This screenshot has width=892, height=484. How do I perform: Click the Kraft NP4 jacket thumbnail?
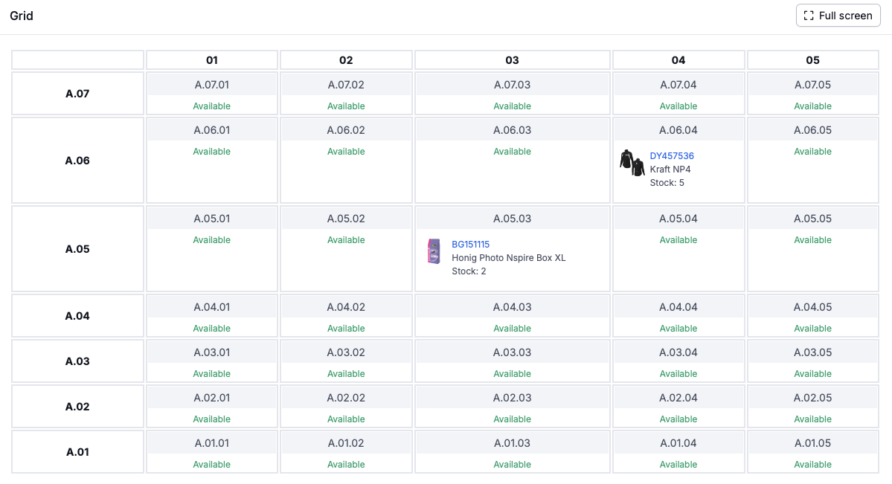632,163
